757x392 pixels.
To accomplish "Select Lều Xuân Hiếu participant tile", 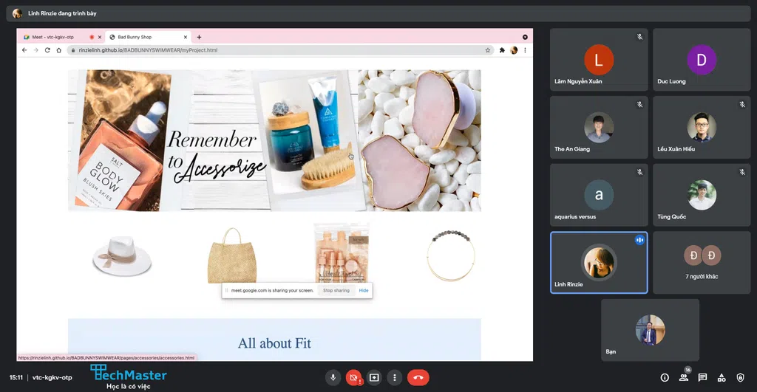I will coord(702,127).
